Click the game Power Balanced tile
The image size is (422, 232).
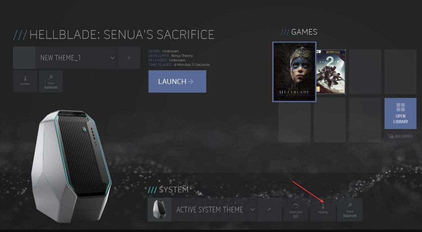click(x=51, y=82)
